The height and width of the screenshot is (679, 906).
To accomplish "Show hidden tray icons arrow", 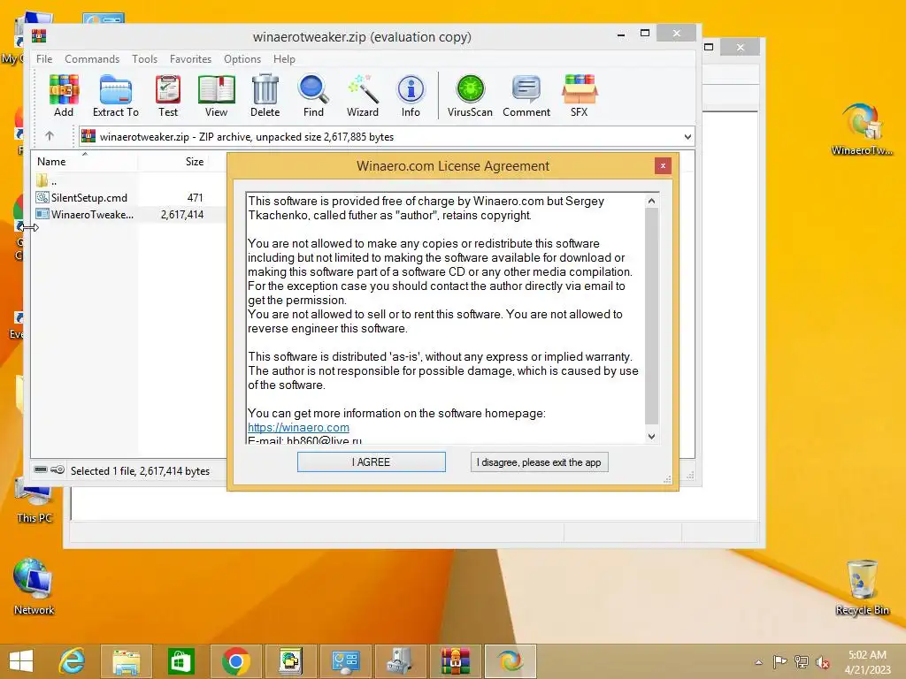I will coord(758,662).
